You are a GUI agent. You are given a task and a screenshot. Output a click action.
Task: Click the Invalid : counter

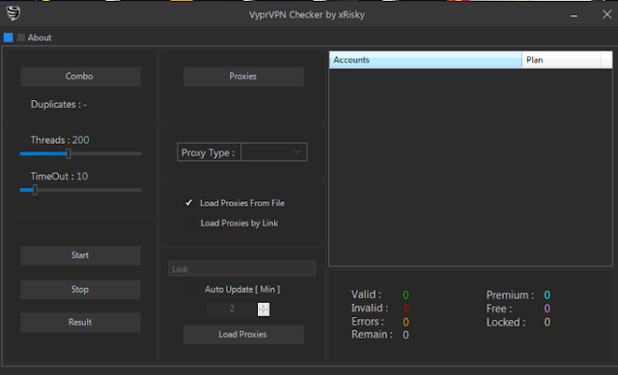tap(379, 308)
